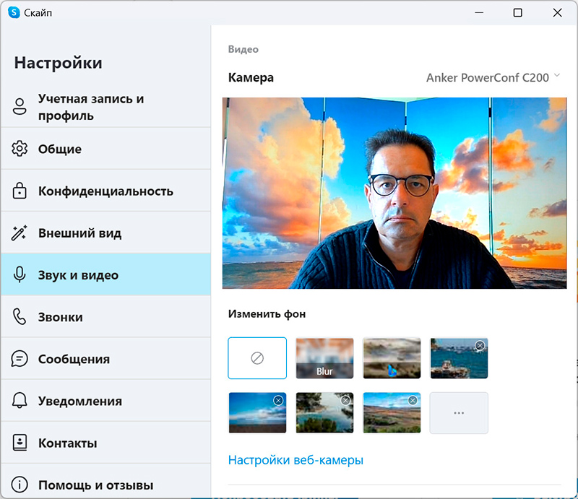
Task: Open the Конфиденциальность settings section
Action: 105,191
